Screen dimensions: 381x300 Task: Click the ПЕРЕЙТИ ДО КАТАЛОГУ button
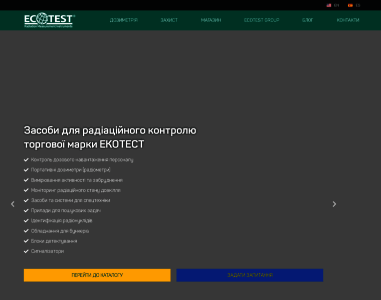(x=97, y=275)
